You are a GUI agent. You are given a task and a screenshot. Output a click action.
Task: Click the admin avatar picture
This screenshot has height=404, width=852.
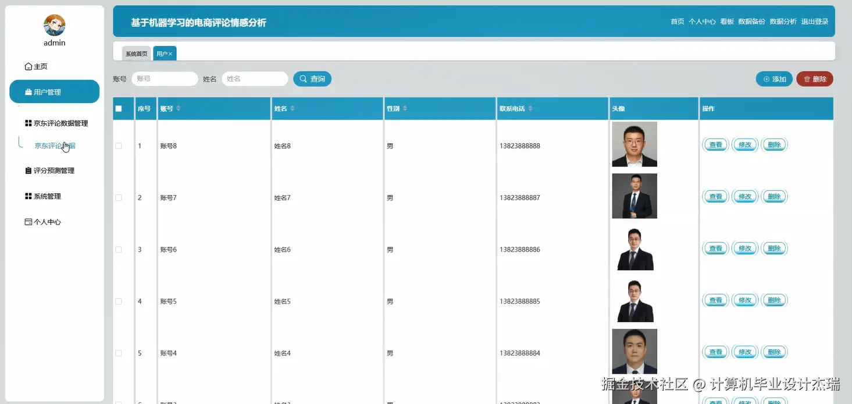(55, 25)
